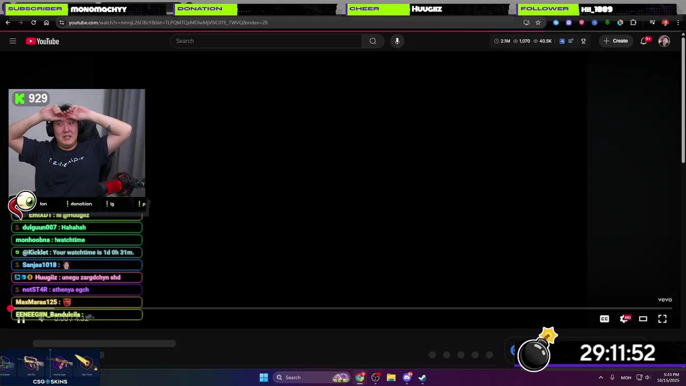Enter full screen mode
686x386 pixels.
pos(662,319)
